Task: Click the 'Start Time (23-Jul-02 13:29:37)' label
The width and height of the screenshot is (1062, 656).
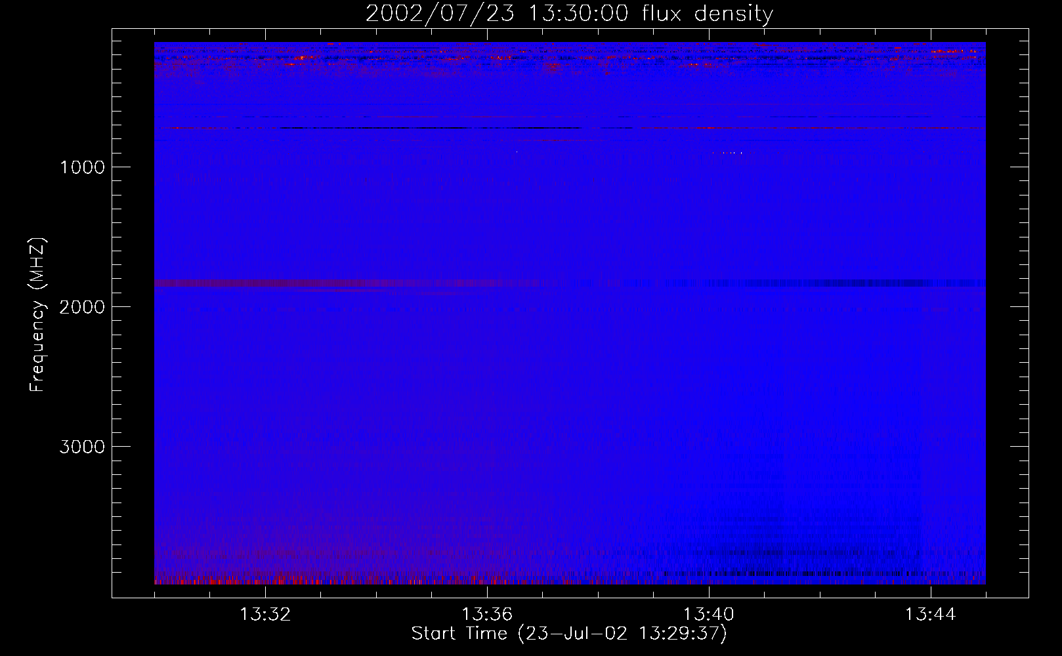Action: coord(569,634)
